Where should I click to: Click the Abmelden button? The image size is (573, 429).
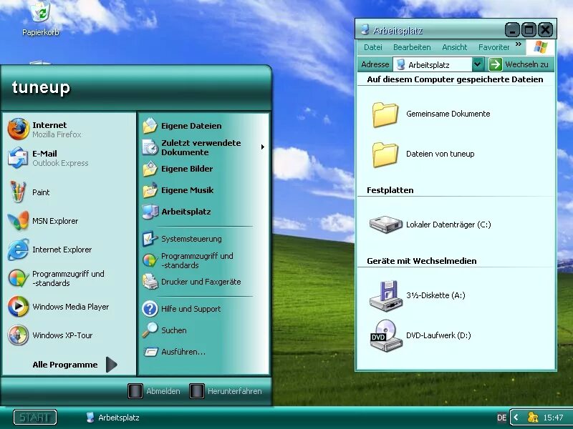pyautogui.click(x=154, y=391)
